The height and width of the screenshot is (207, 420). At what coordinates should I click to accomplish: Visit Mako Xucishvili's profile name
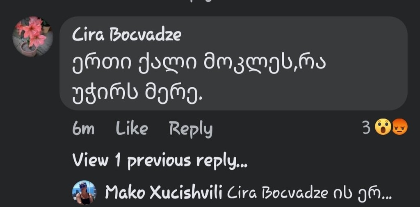[x=164, y=192]
